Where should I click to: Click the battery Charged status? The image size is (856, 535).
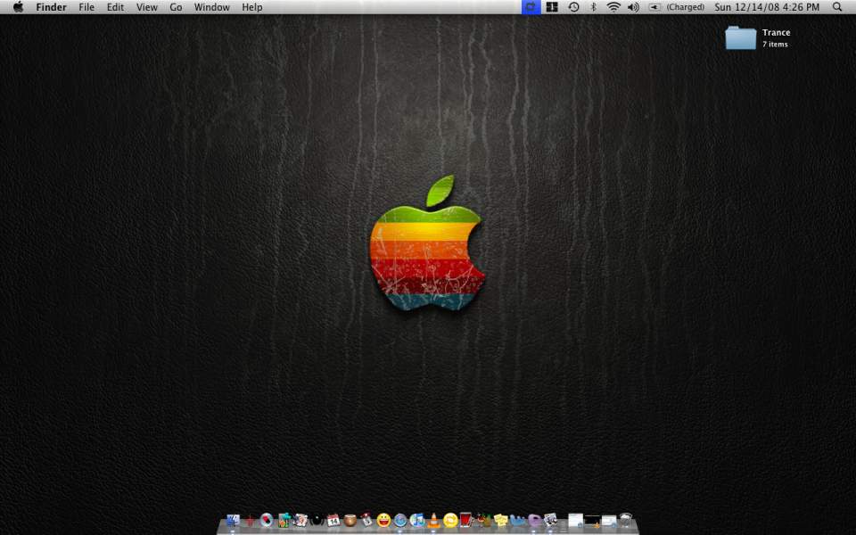tap(677, 7)
